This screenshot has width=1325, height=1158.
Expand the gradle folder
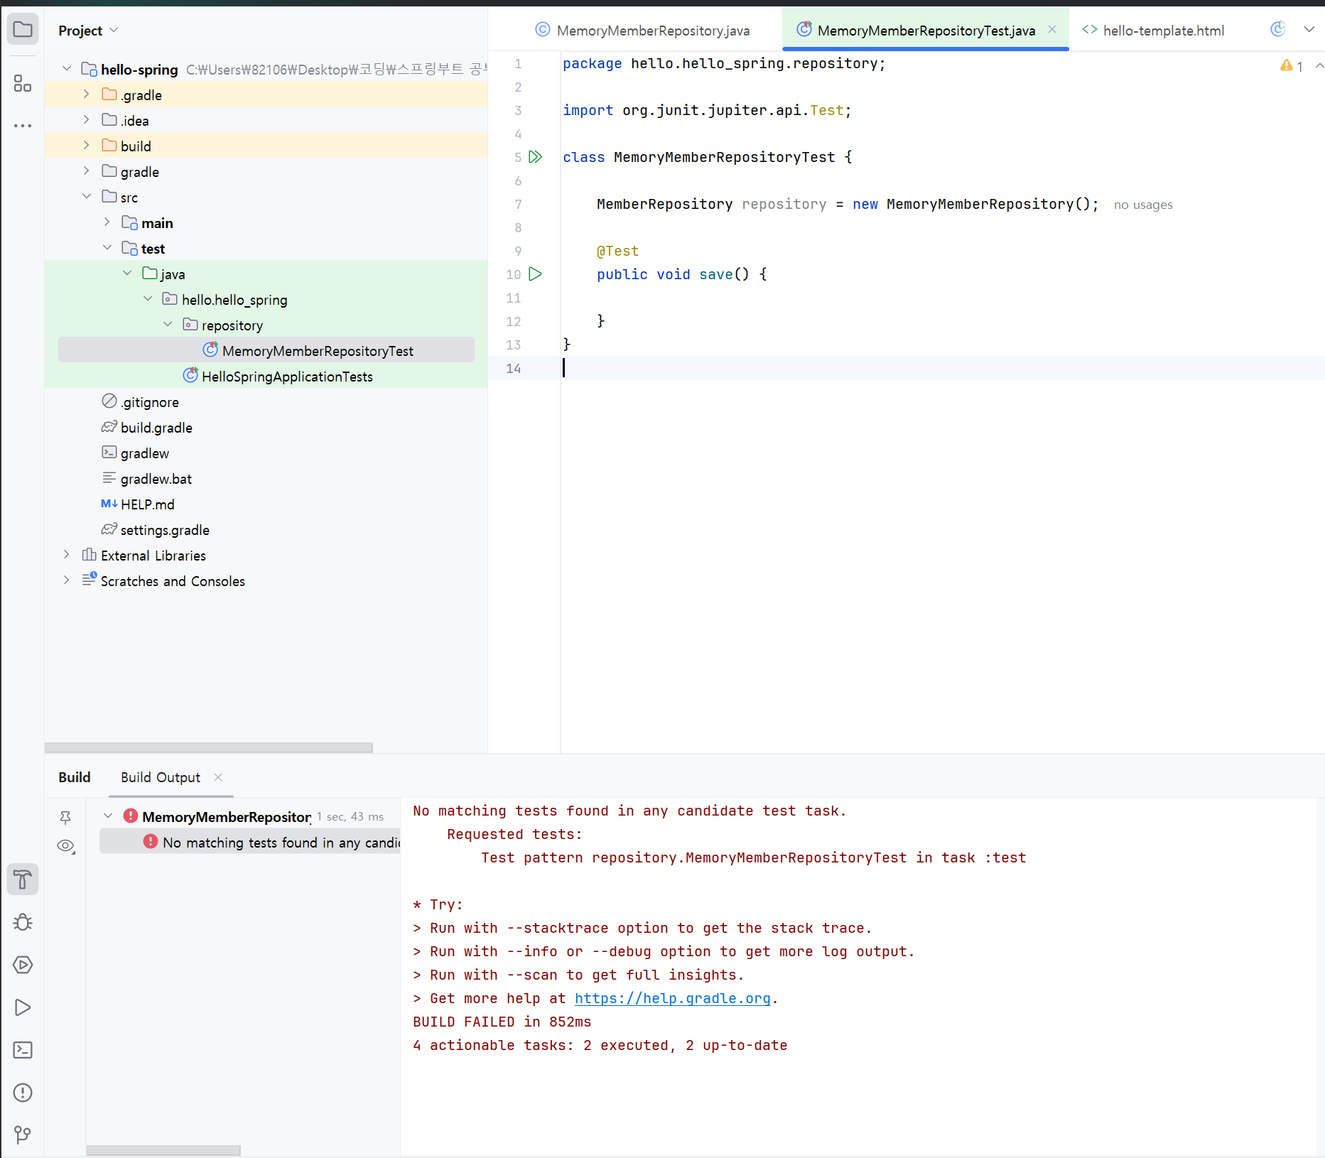87,171
